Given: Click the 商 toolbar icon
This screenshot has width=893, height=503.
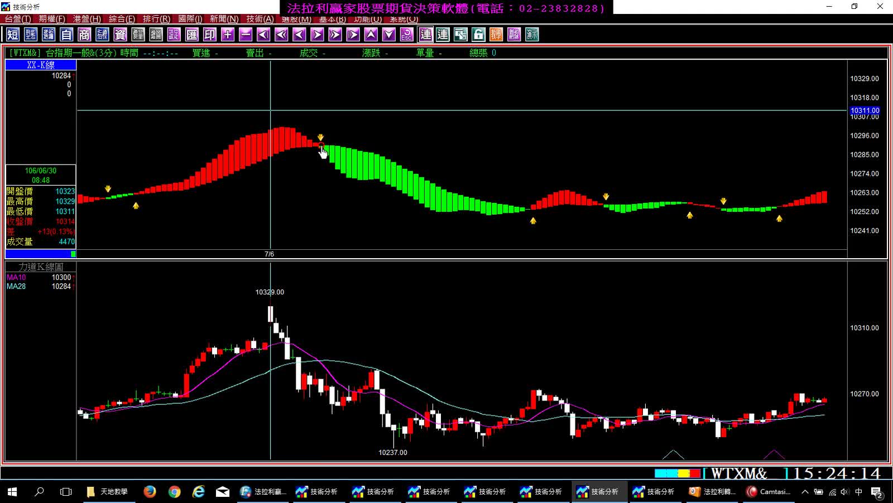Looking at the screenshot, I should [84, 35].
